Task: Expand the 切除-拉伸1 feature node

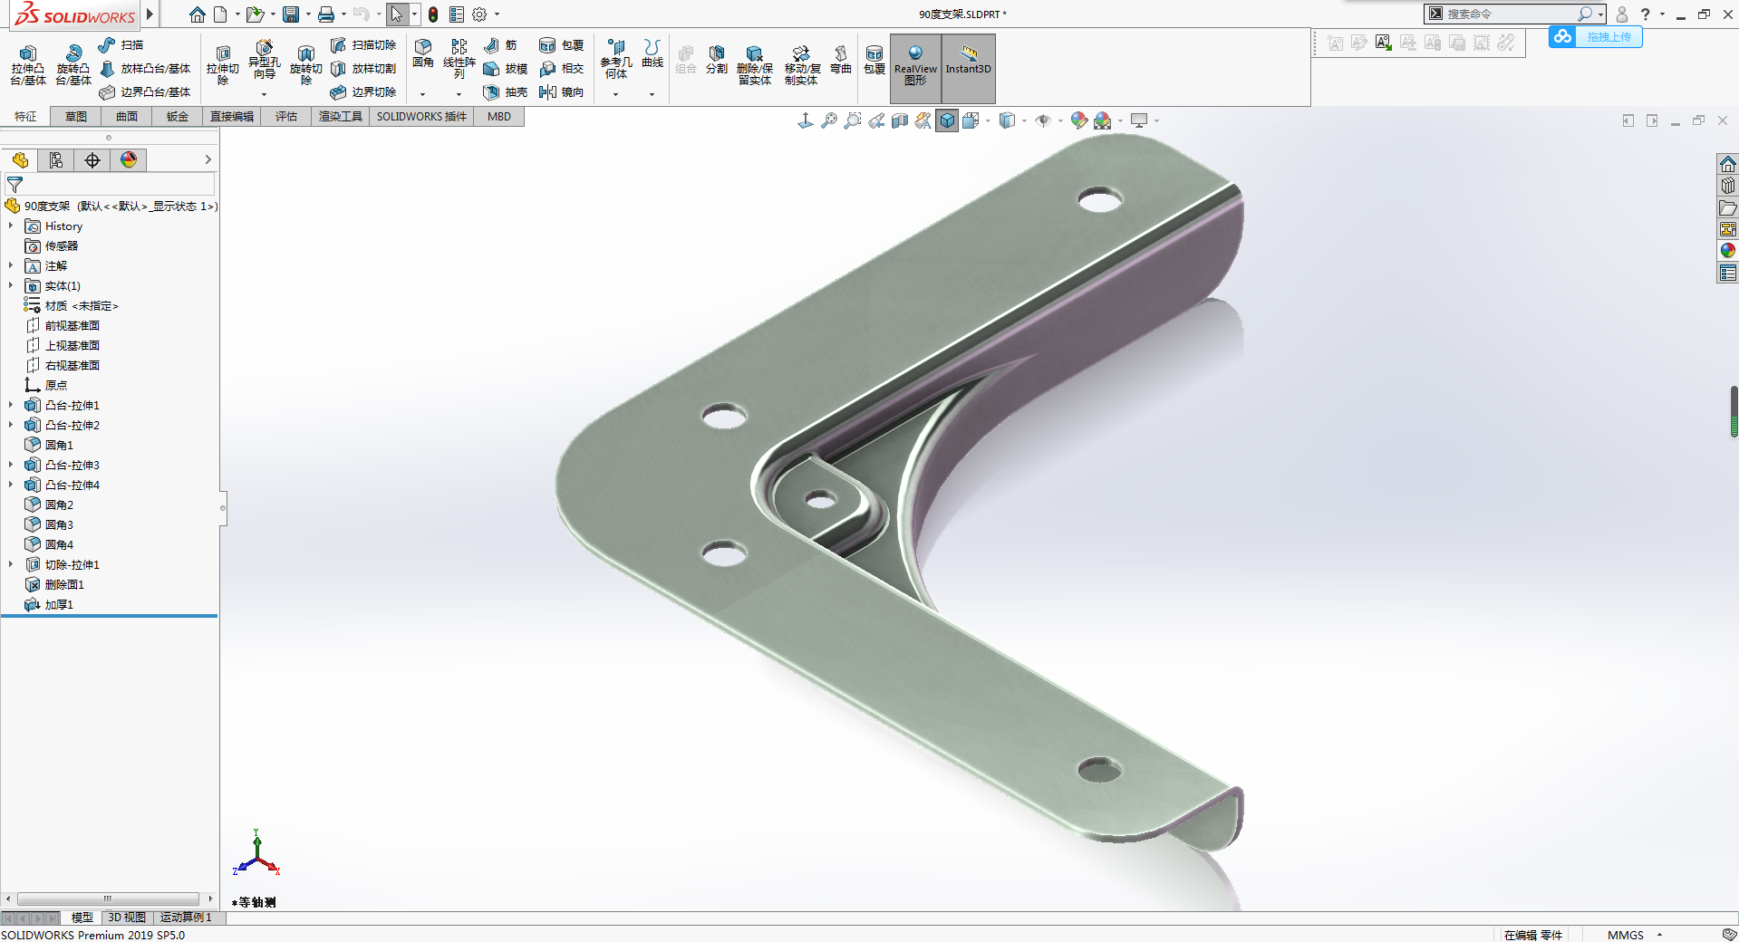Action: point(11,564)
